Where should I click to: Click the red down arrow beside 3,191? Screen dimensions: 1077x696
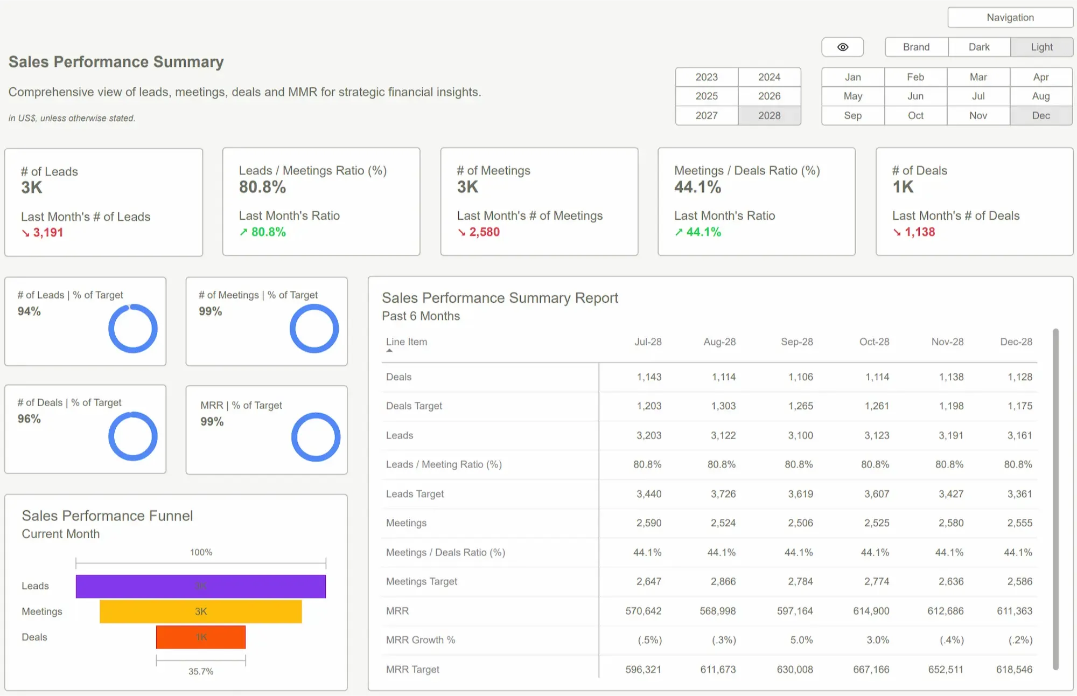point(25,233)
